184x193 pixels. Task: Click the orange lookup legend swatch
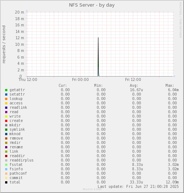click(x=6, y=99)
